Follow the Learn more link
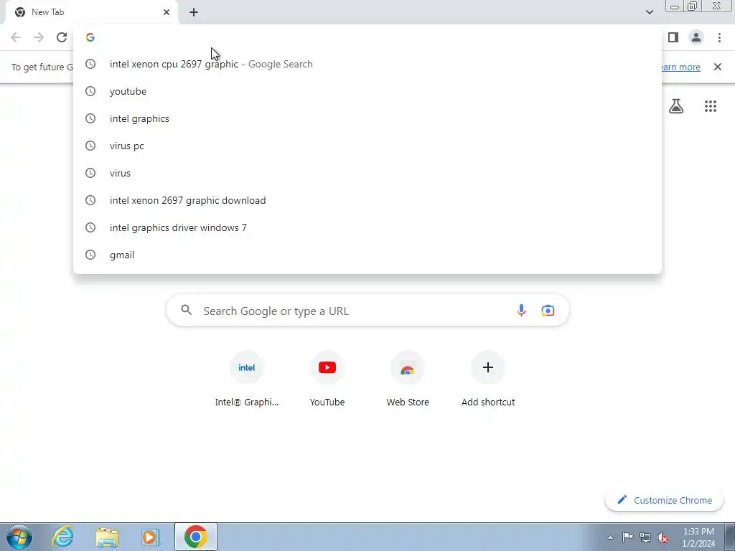 tap(681, 67)
